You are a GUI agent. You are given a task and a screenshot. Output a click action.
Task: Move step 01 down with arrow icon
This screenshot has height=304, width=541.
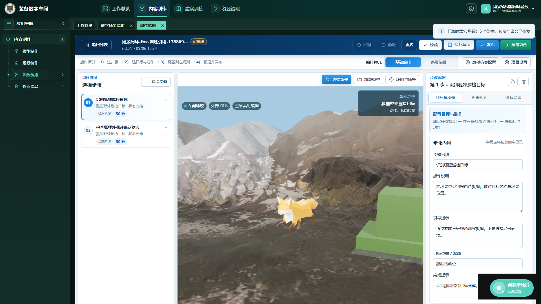click(x=166, y=113)
